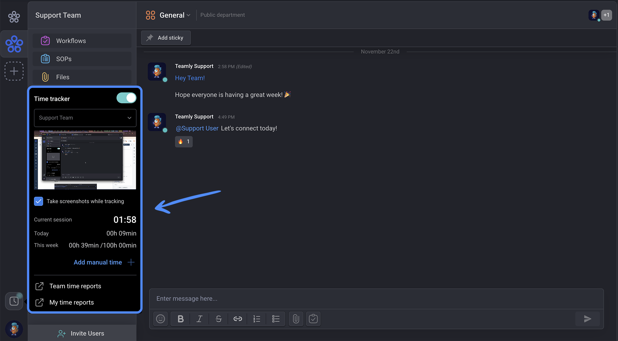Open the time tracker clock icon
The width and height of the screenshot is (618, 341).
click(14, 301)
